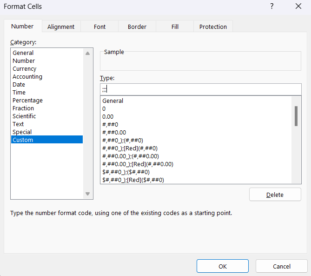
Task: Choose the Accounting category
Action: (x=27, y=77)
